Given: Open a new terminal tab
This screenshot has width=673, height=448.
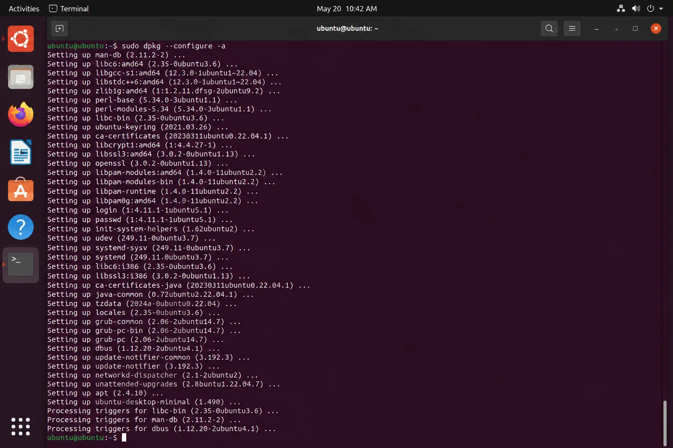Looking at the screenshot, I should [x=60, y=28].
